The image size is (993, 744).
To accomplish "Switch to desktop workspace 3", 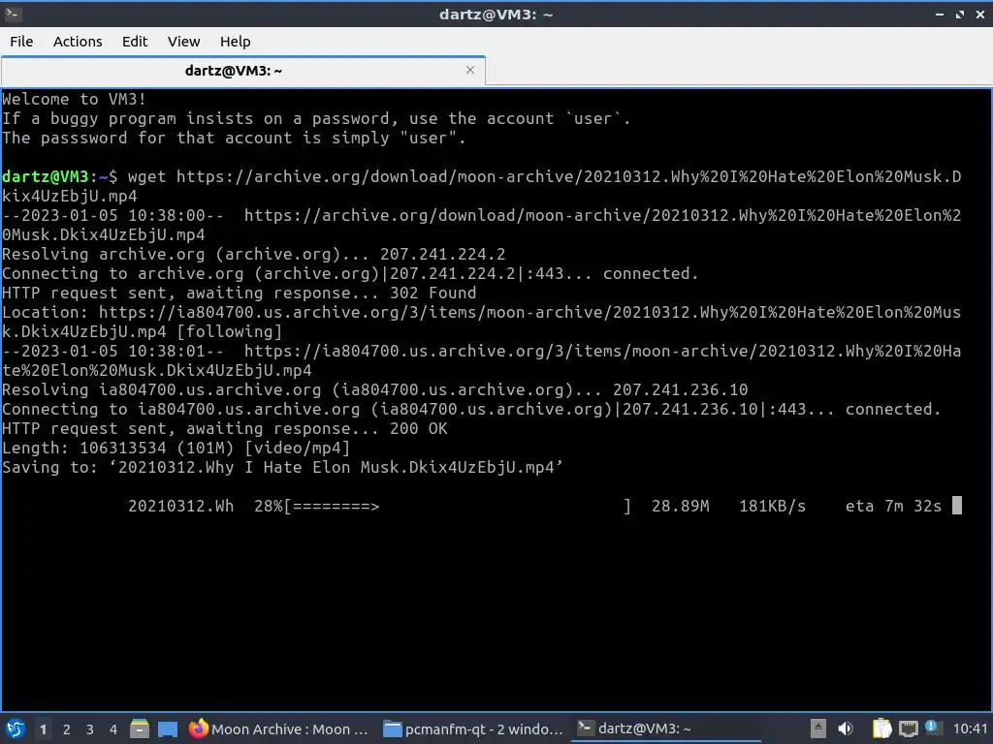I will click(90, 729).
